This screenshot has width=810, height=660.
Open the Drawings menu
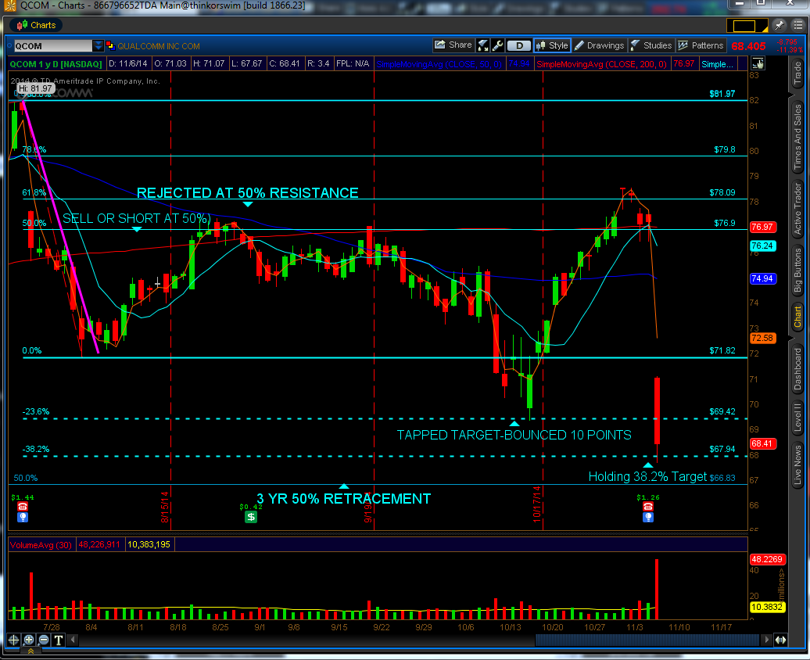[x=599, y=45]
